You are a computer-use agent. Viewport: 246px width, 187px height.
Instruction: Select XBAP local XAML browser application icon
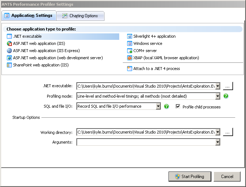pos(130,58)
